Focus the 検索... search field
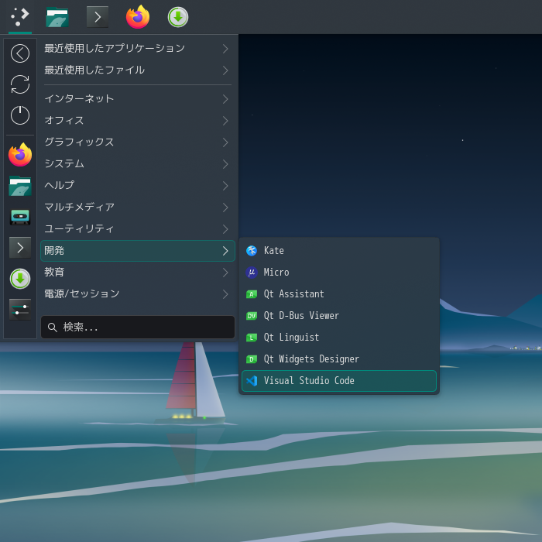 138,327
